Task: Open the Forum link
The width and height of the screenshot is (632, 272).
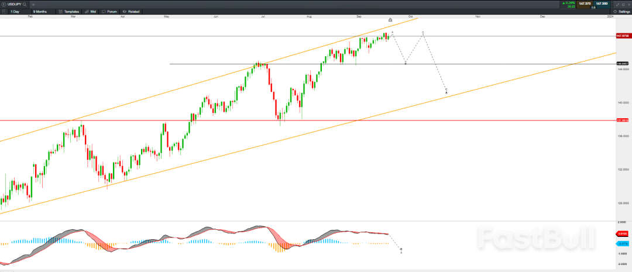Action: [109, 11]
